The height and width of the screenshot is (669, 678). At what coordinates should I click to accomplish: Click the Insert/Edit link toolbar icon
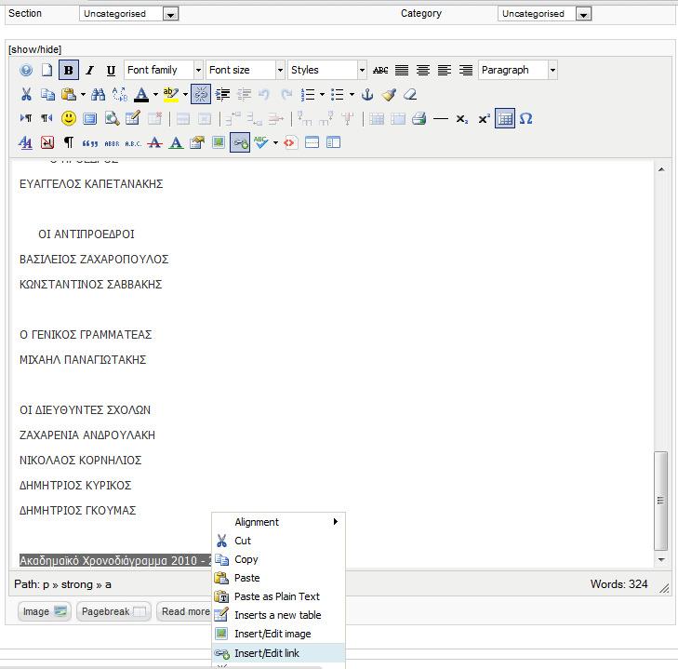240,142
